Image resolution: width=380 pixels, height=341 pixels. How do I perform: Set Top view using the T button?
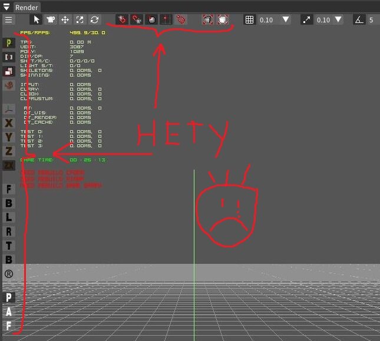point(9,246)
